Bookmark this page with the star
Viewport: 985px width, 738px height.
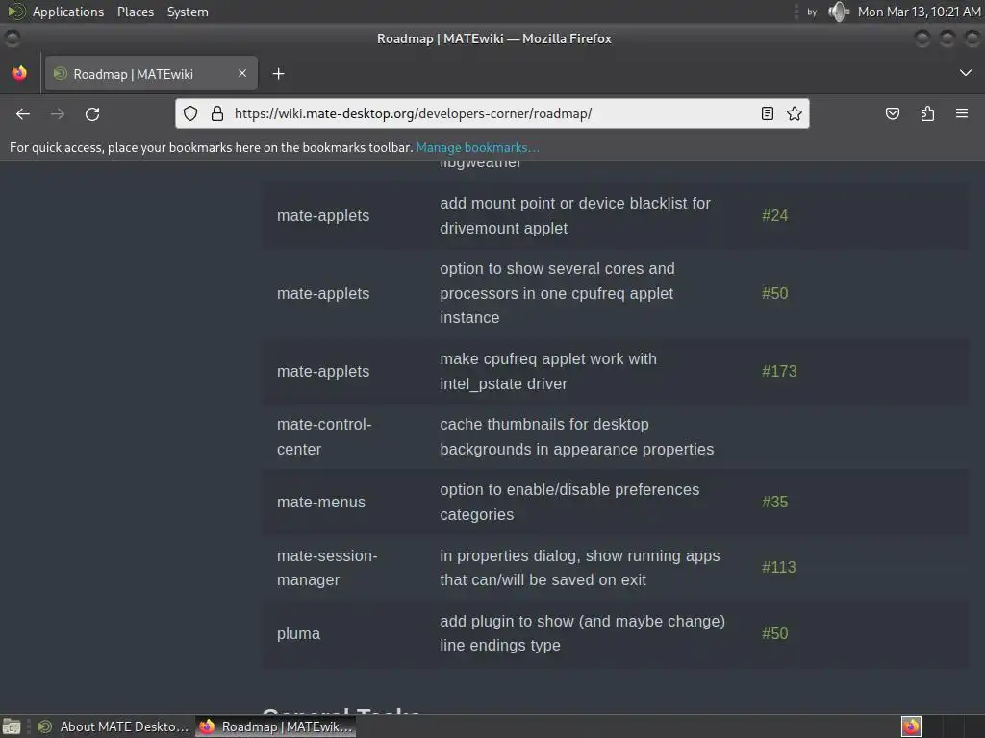(x=794, y=113)
